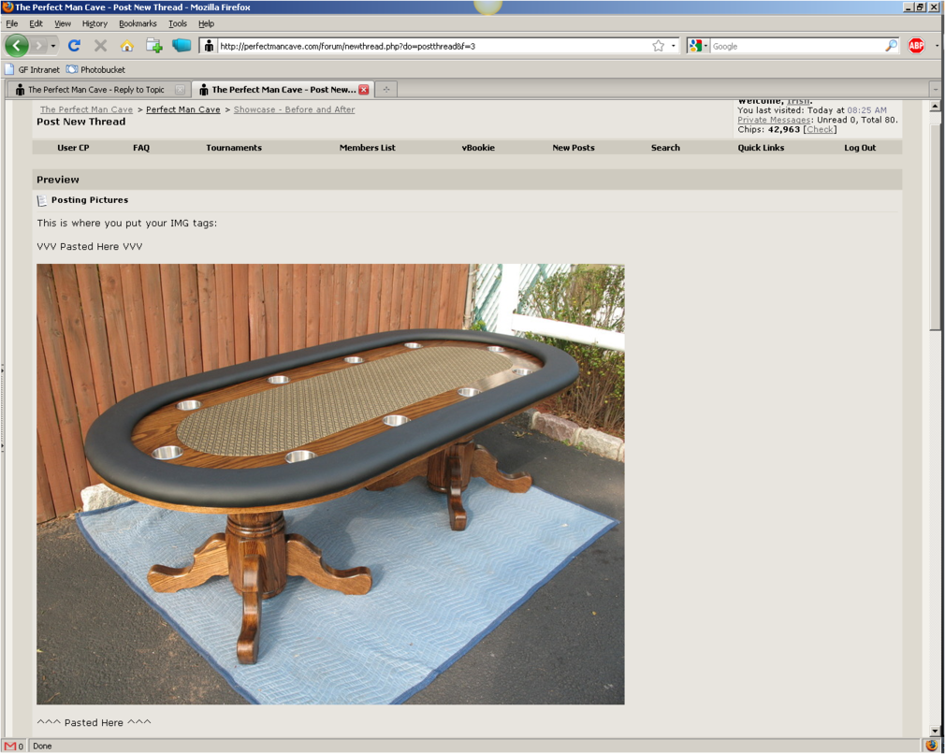
Task: Open a new tab with the plus button
Action: pyautogui.click(x=386, y=89)
